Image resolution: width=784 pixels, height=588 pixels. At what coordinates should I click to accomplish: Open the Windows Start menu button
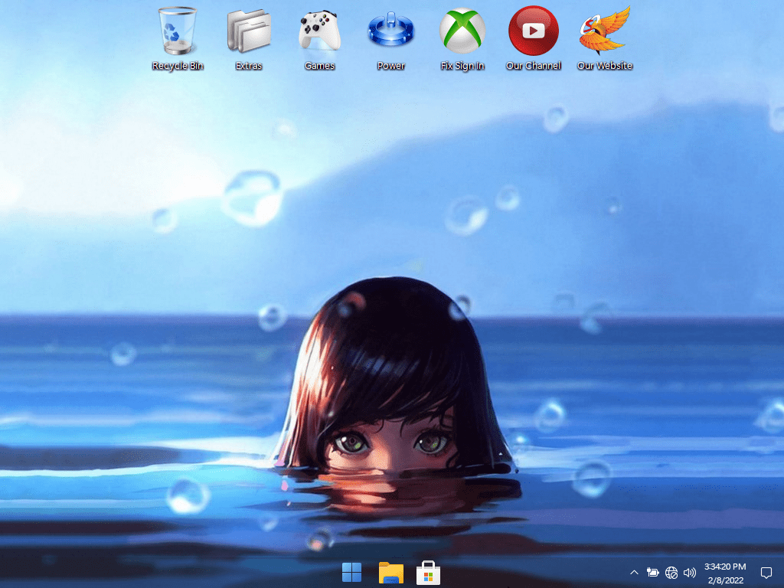[x=351, y=573]
